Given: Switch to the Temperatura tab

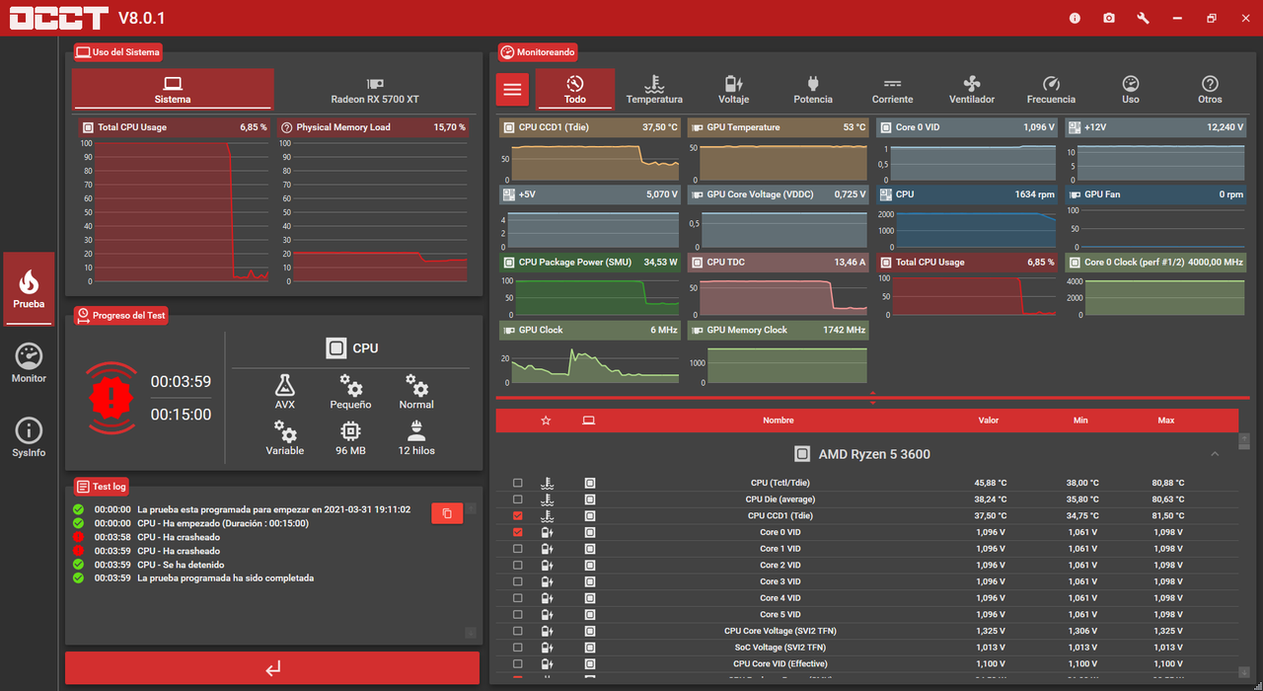Looking at the screenshot, I should (654, 90).
